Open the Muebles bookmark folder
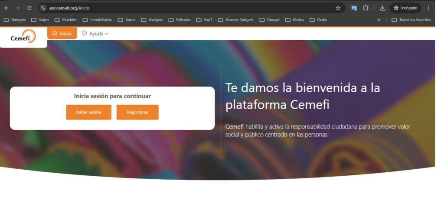Screen dimensions: 444x213 [65, 20]
